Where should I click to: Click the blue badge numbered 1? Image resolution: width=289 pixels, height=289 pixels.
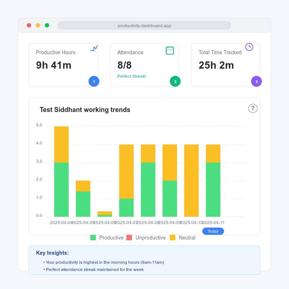pyautogui.click(x=94, y=81)
